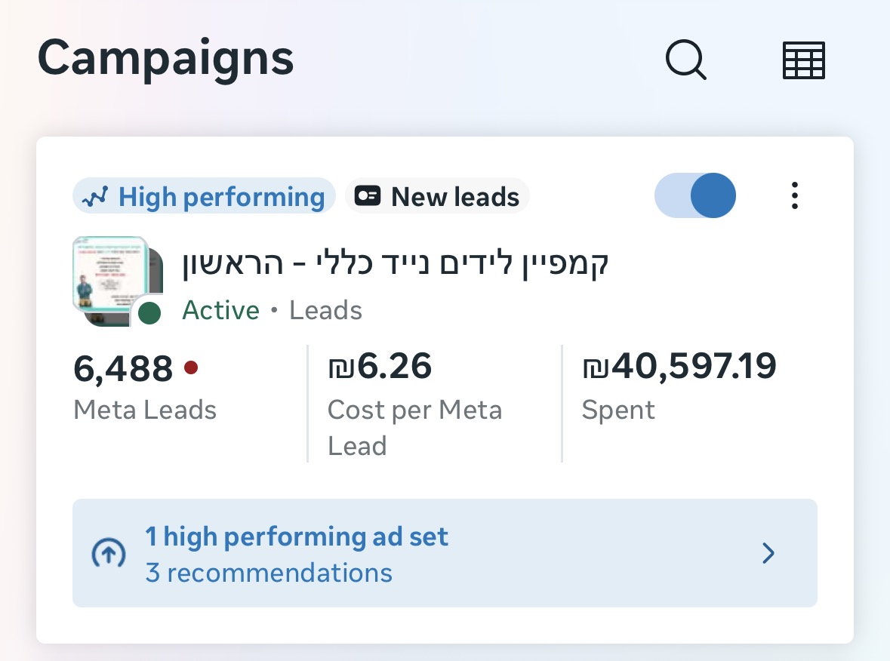The image size is (890, 661).
Task: Click the Campaigns page heading
Action: (165, 59)
